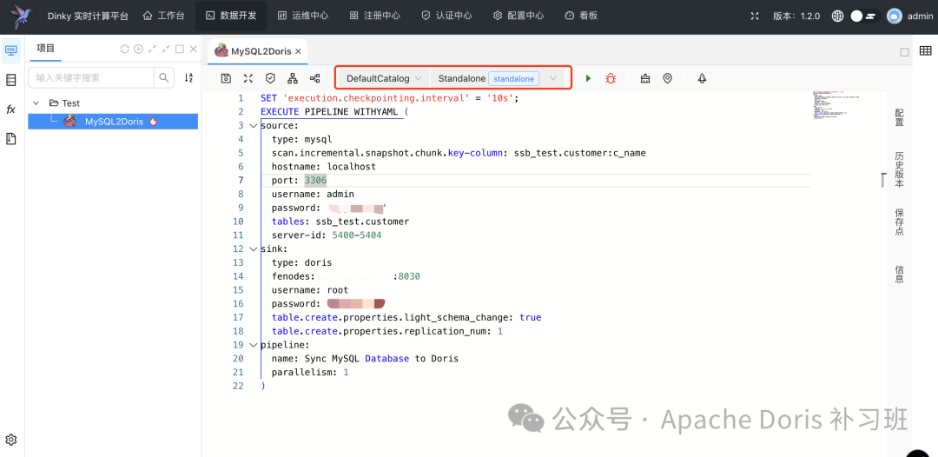Sort the project tree alphabetically

click(x=188, y=77)
